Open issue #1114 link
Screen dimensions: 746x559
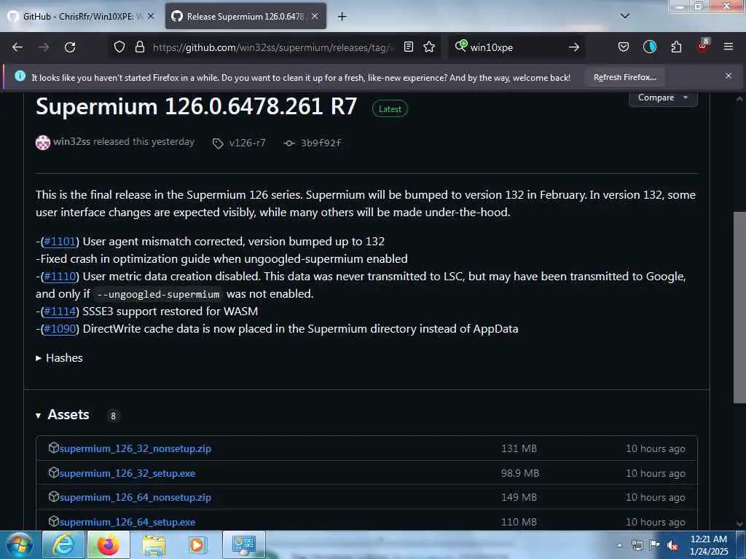click(x=60, y=312)
